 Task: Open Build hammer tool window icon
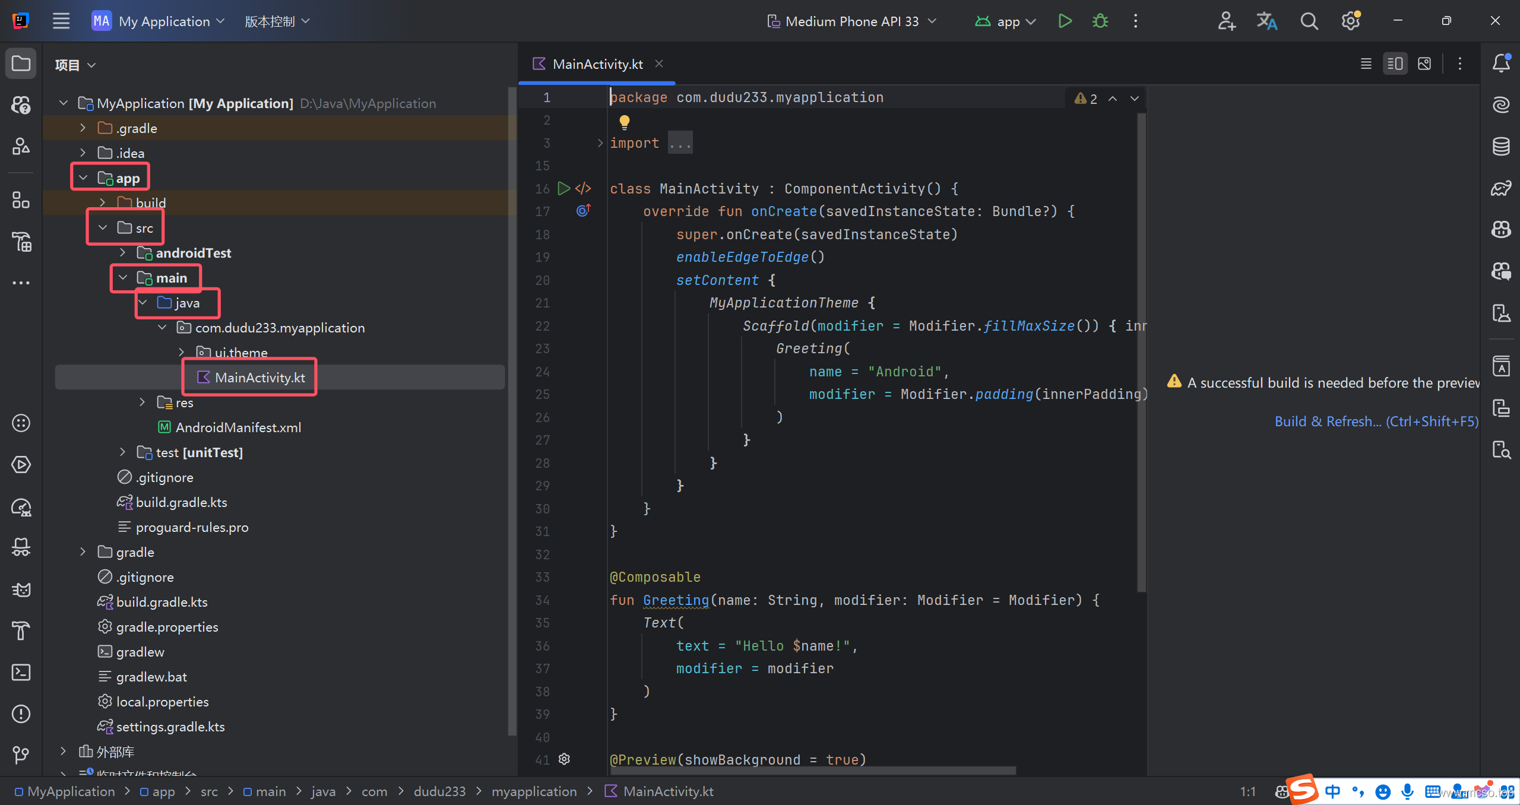tap(21, 630)
